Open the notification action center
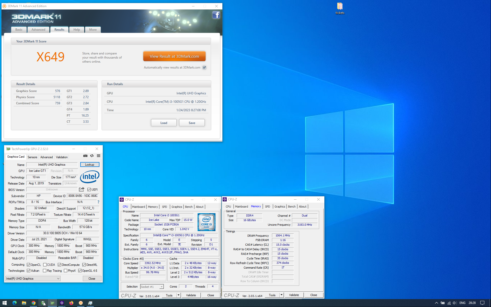Image resolution: width=491 pixels, height=307 pixels. coord(482,303)
